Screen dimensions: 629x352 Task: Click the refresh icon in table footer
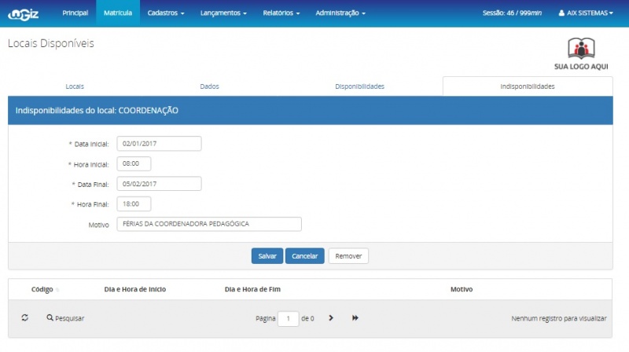coord(25,317)
